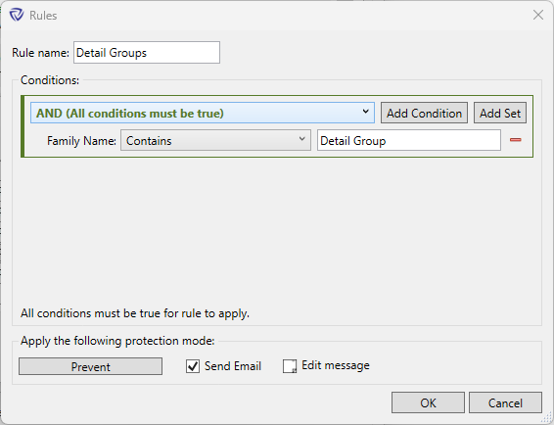Remove the Family Name condition with minus icon
The image size is (554, 425).
click(x=516, y=140)
